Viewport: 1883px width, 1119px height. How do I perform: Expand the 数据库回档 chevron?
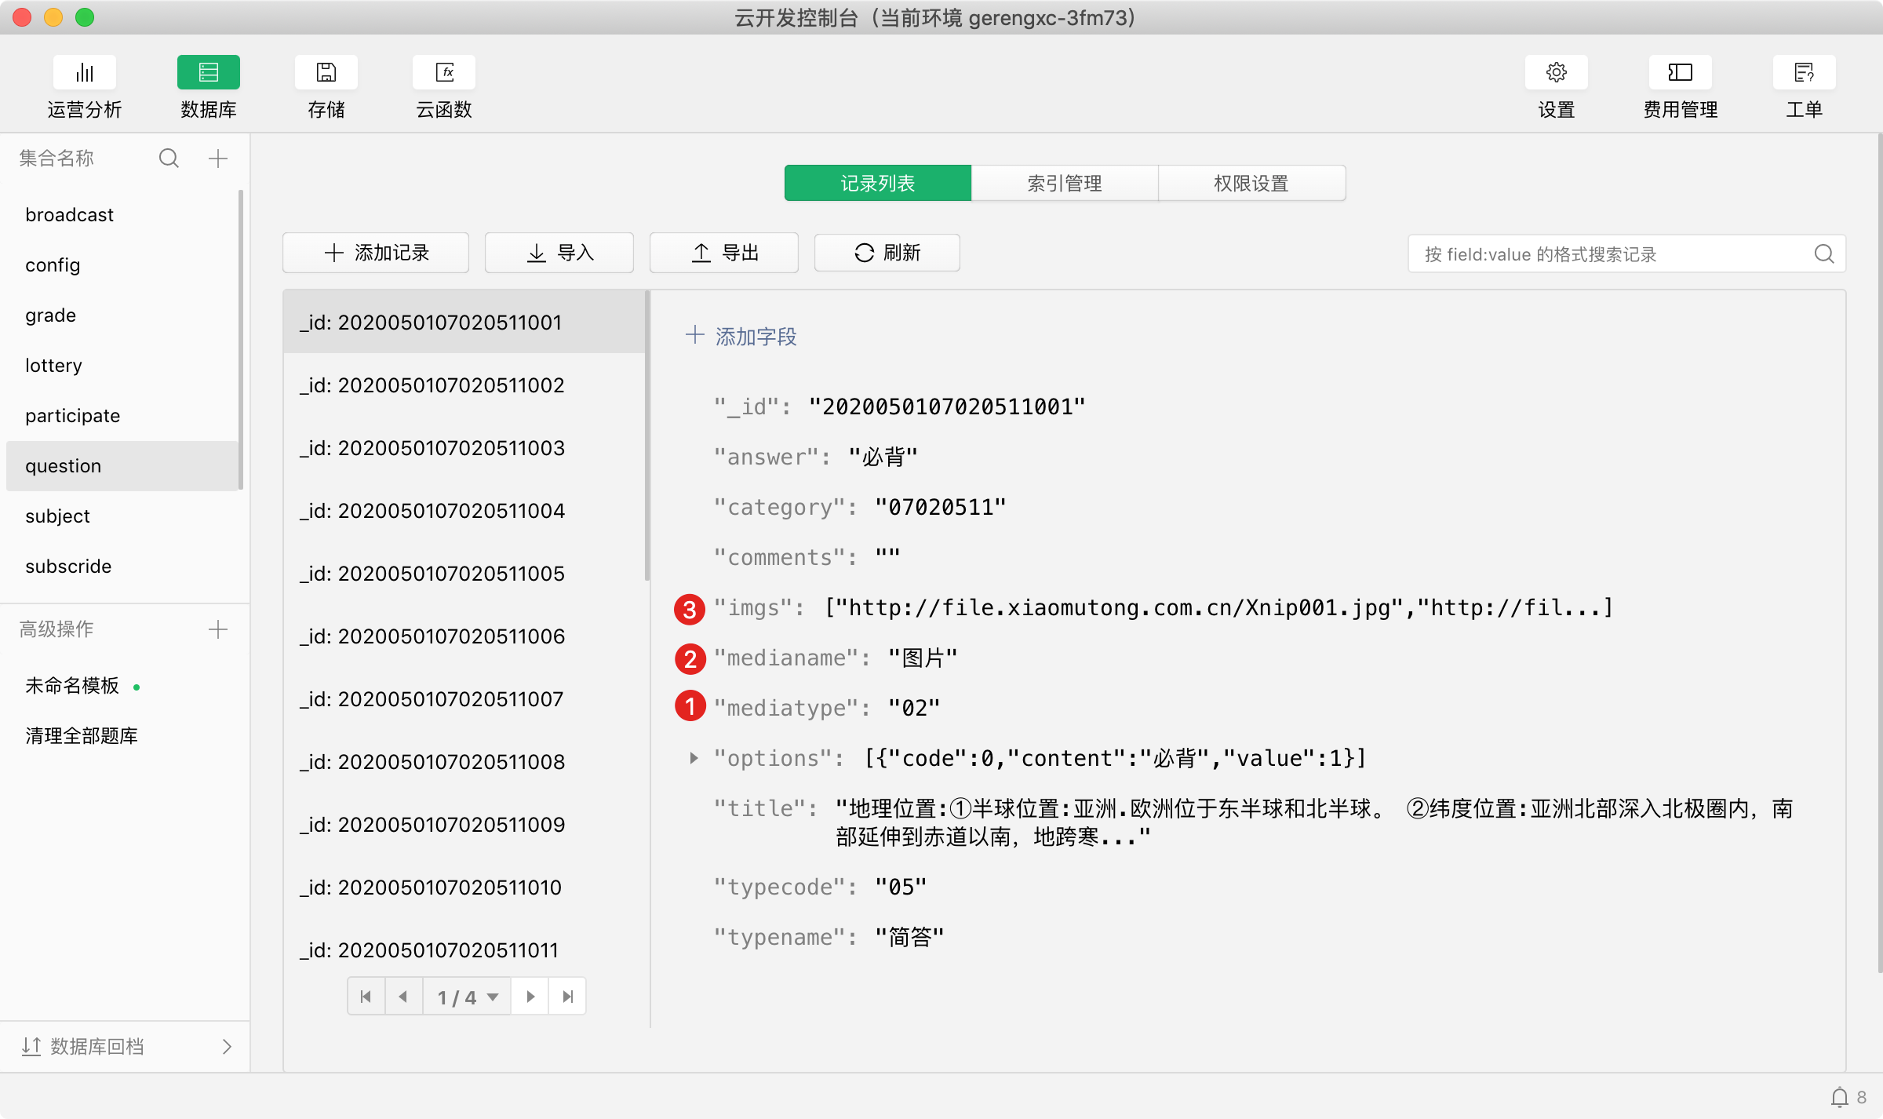click(x=227, y=1047)
